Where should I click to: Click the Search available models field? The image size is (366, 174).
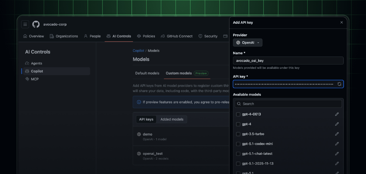pyautogui.click(x=288, y=104)
